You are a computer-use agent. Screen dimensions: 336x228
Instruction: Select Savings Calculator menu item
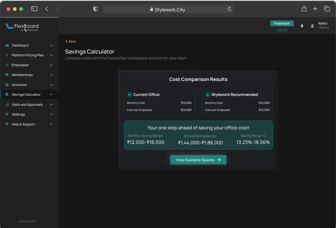coord(29,95)
